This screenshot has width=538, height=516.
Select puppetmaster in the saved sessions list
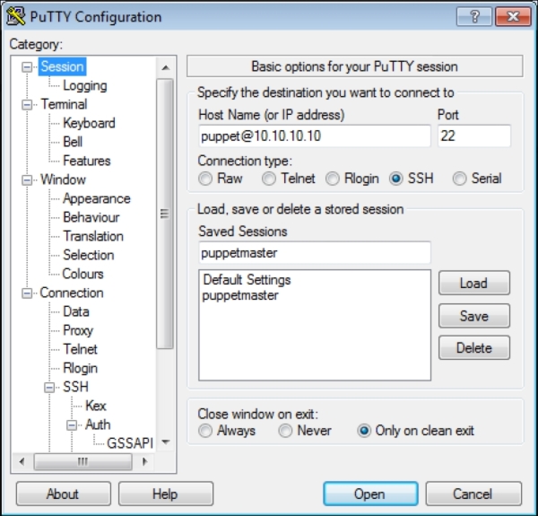[240, 295]
